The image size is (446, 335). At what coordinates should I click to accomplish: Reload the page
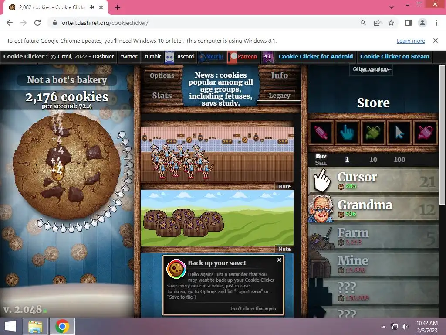point(37,23)
